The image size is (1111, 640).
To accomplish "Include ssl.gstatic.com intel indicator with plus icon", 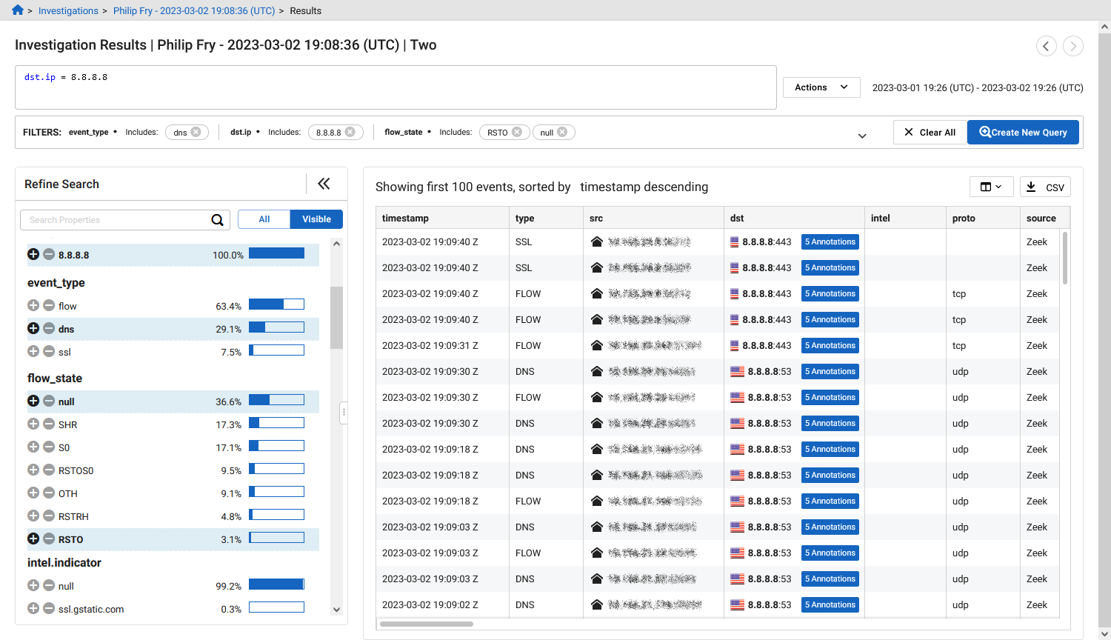I will pos(33,608).
